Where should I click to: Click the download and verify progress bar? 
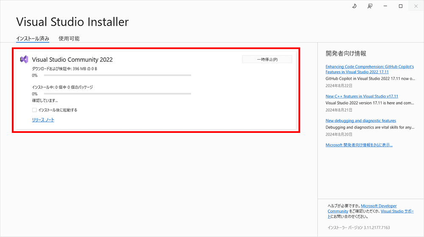point(117,75)
